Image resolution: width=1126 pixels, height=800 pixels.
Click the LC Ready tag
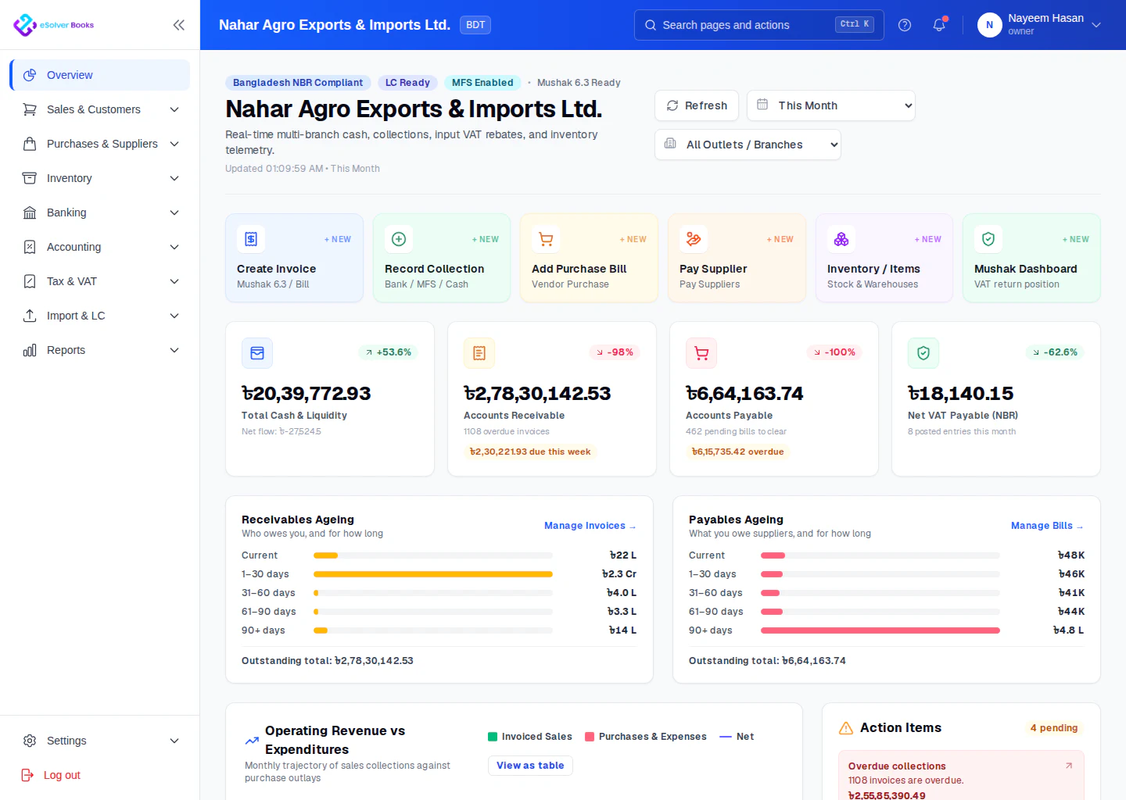pyautogui.click(x=407, y=83)
